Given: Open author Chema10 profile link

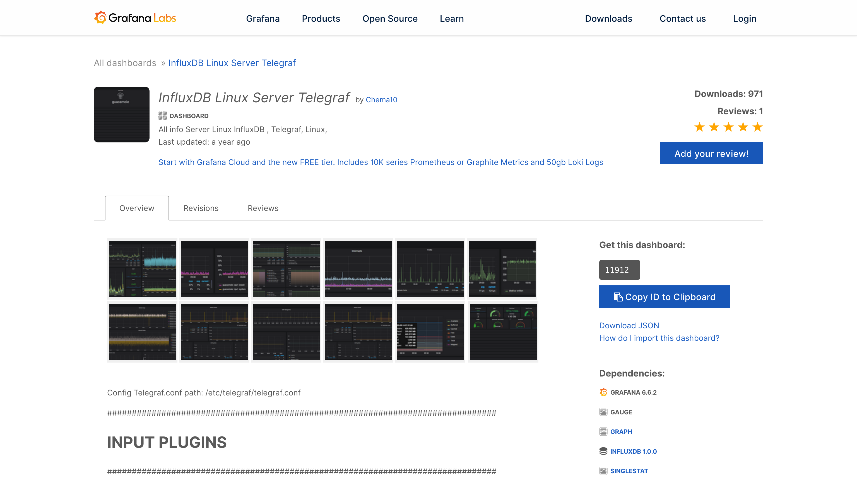Looking at the screenshot, I should coord(381,100).
